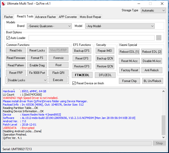Click the Read Firmware button
This screenshot has height=153, width=169.
point(16,58)
